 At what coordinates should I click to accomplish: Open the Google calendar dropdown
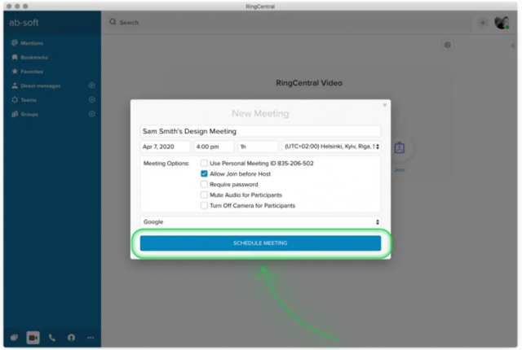260,221
